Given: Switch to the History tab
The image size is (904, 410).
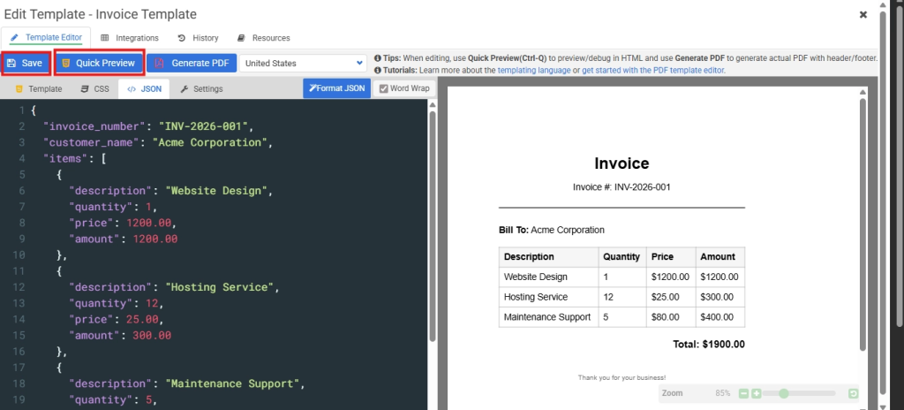Looking at the screenshot, I should (199, 38).
